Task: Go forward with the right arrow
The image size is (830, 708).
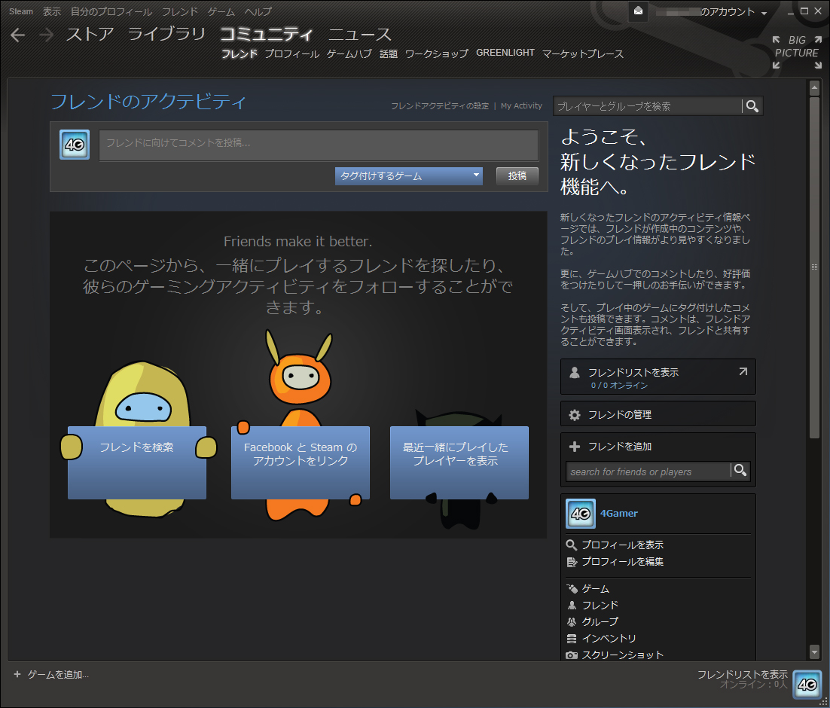Action: point(47,35)
